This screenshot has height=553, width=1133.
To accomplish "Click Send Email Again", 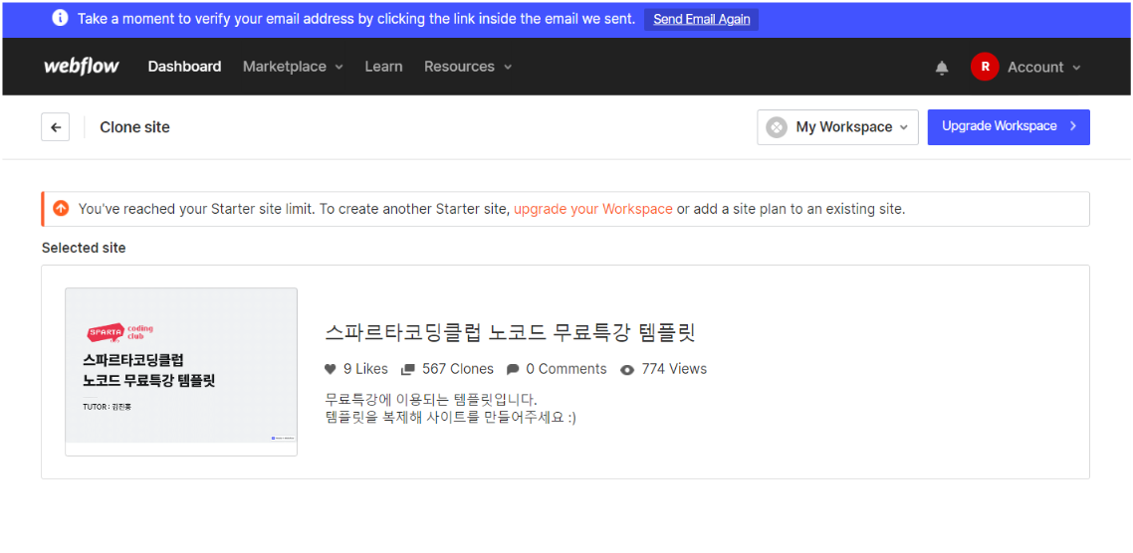I will [x=702, y=20].
